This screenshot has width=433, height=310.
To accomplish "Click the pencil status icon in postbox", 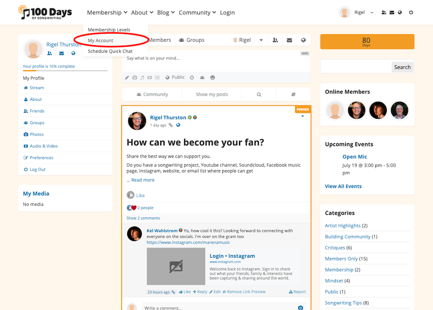I will click(127, 78).
